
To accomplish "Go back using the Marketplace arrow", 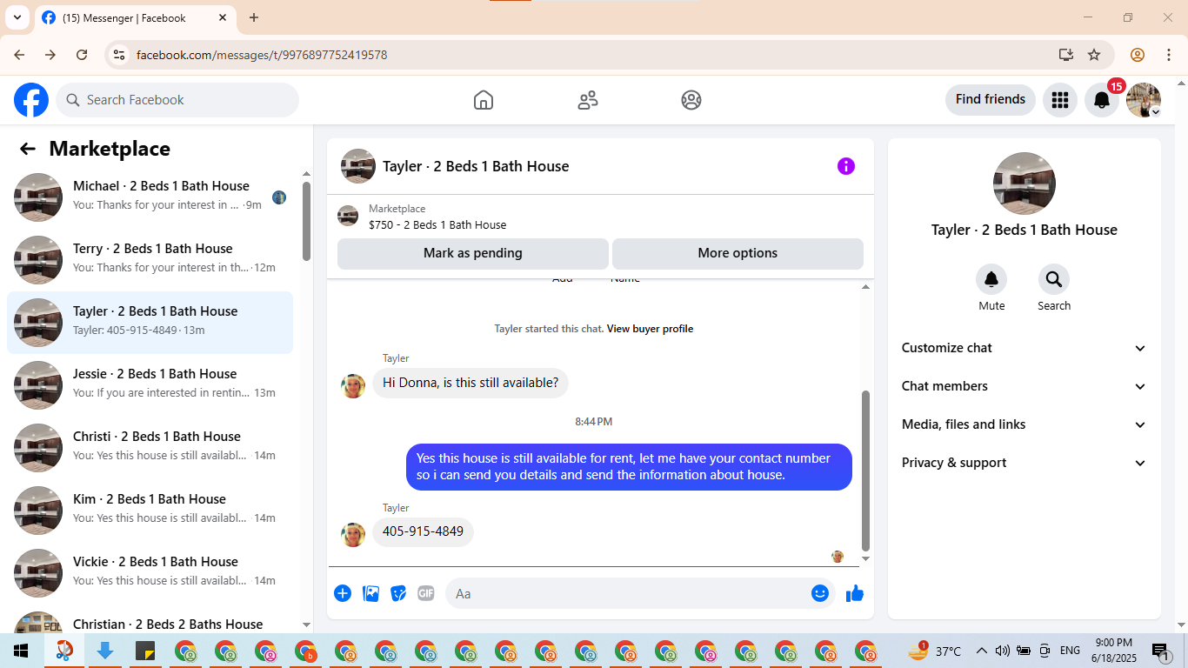I will point(28,149).
